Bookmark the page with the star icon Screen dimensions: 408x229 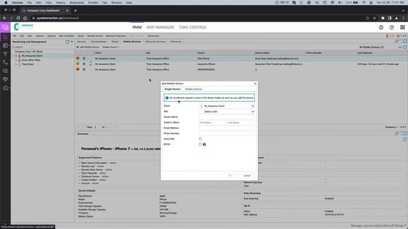click(374, 18)
